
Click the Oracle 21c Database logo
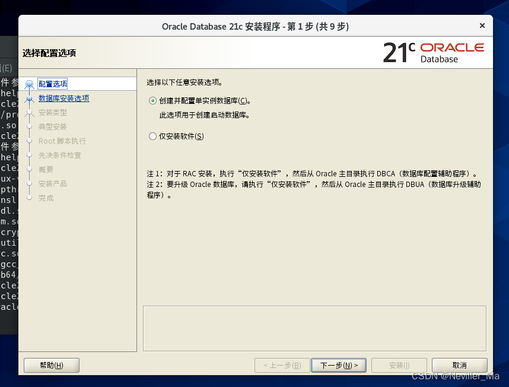point(434,53)
